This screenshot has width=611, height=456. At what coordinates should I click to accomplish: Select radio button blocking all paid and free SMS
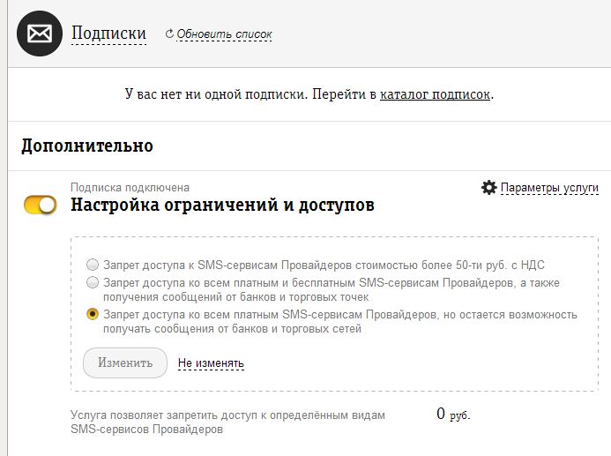point(93,282)
